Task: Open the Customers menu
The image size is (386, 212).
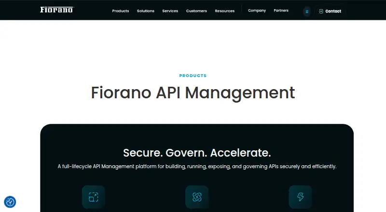Action: click(x=196, y=11)
